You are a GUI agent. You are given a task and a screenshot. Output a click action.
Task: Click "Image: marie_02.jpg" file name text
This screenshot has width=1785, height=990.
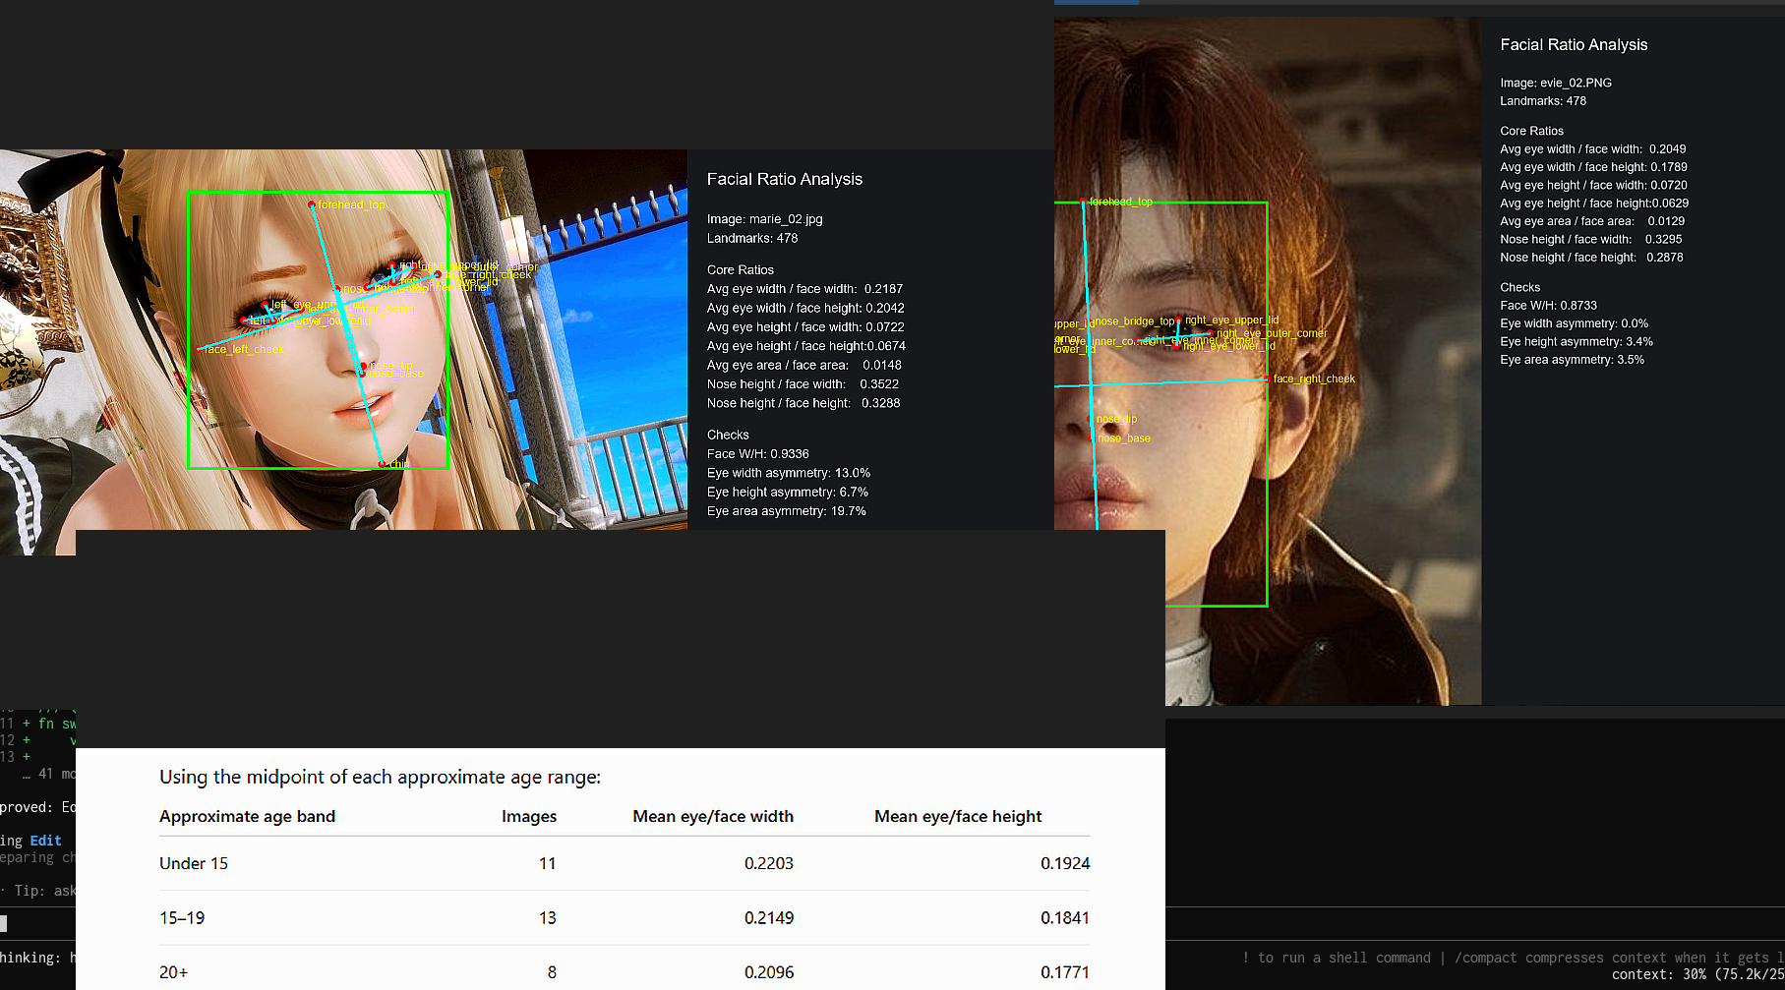point(764,219)
